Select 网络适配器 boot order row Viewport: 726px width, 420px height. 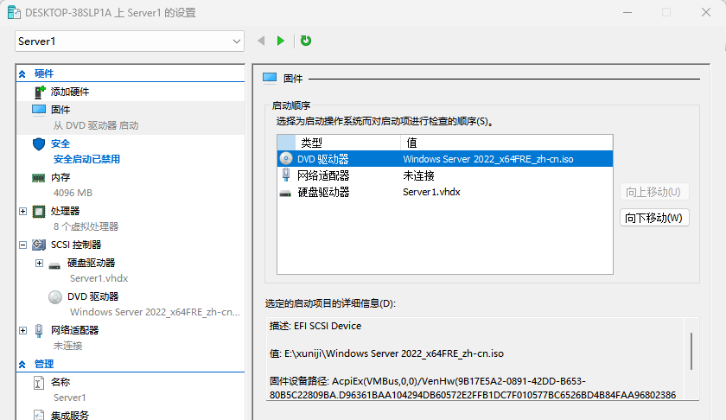click(445, 175)
